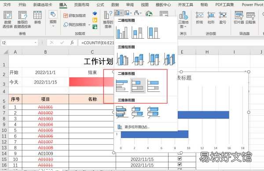Toggle checkbox in row 14
This screenshot has width=264, height=171.
coord(180,153)
